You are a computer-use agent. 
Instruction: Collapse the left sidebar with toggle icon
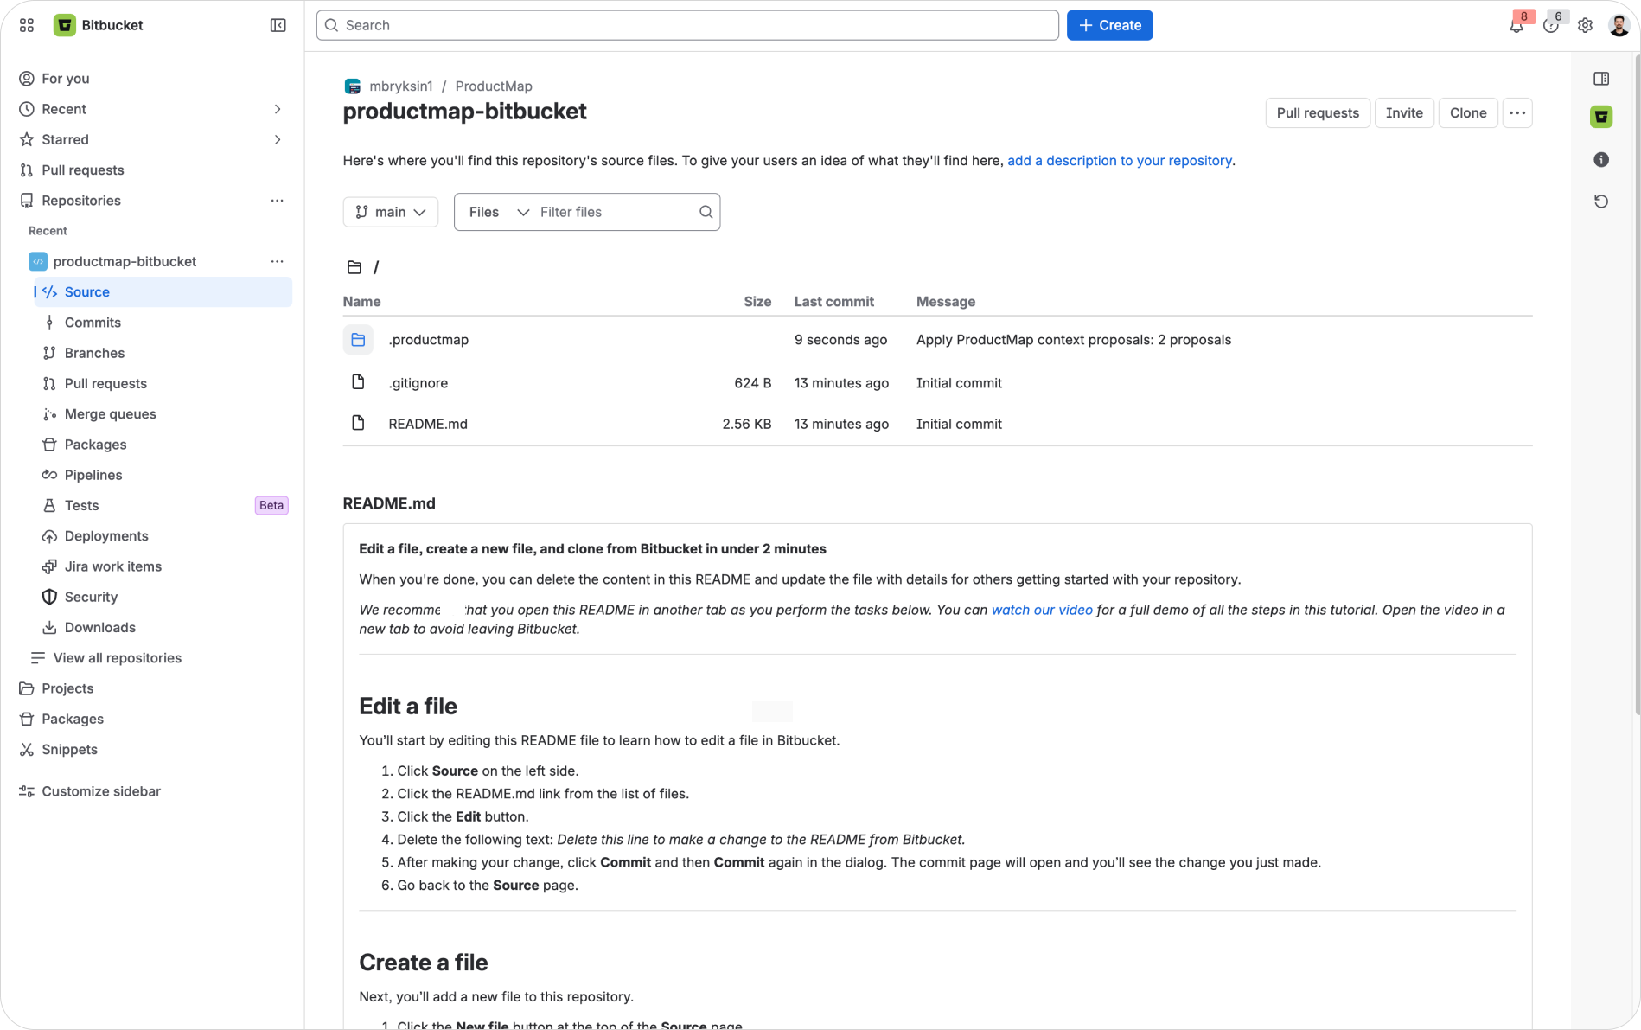point(278,25)
